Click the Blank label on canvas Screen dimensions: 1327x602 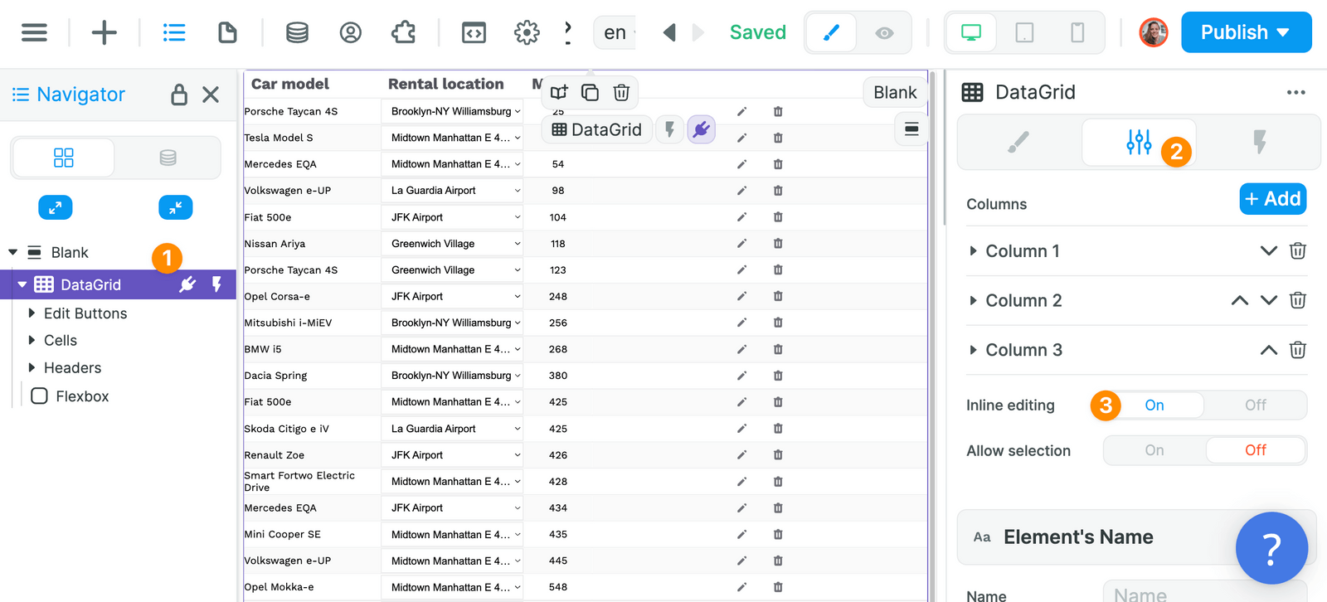pyautogui.click(x=895, y=93)
